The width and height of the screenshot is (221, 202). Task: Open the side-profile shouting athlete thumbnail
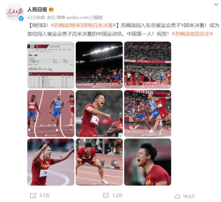[x=148, y=162]
